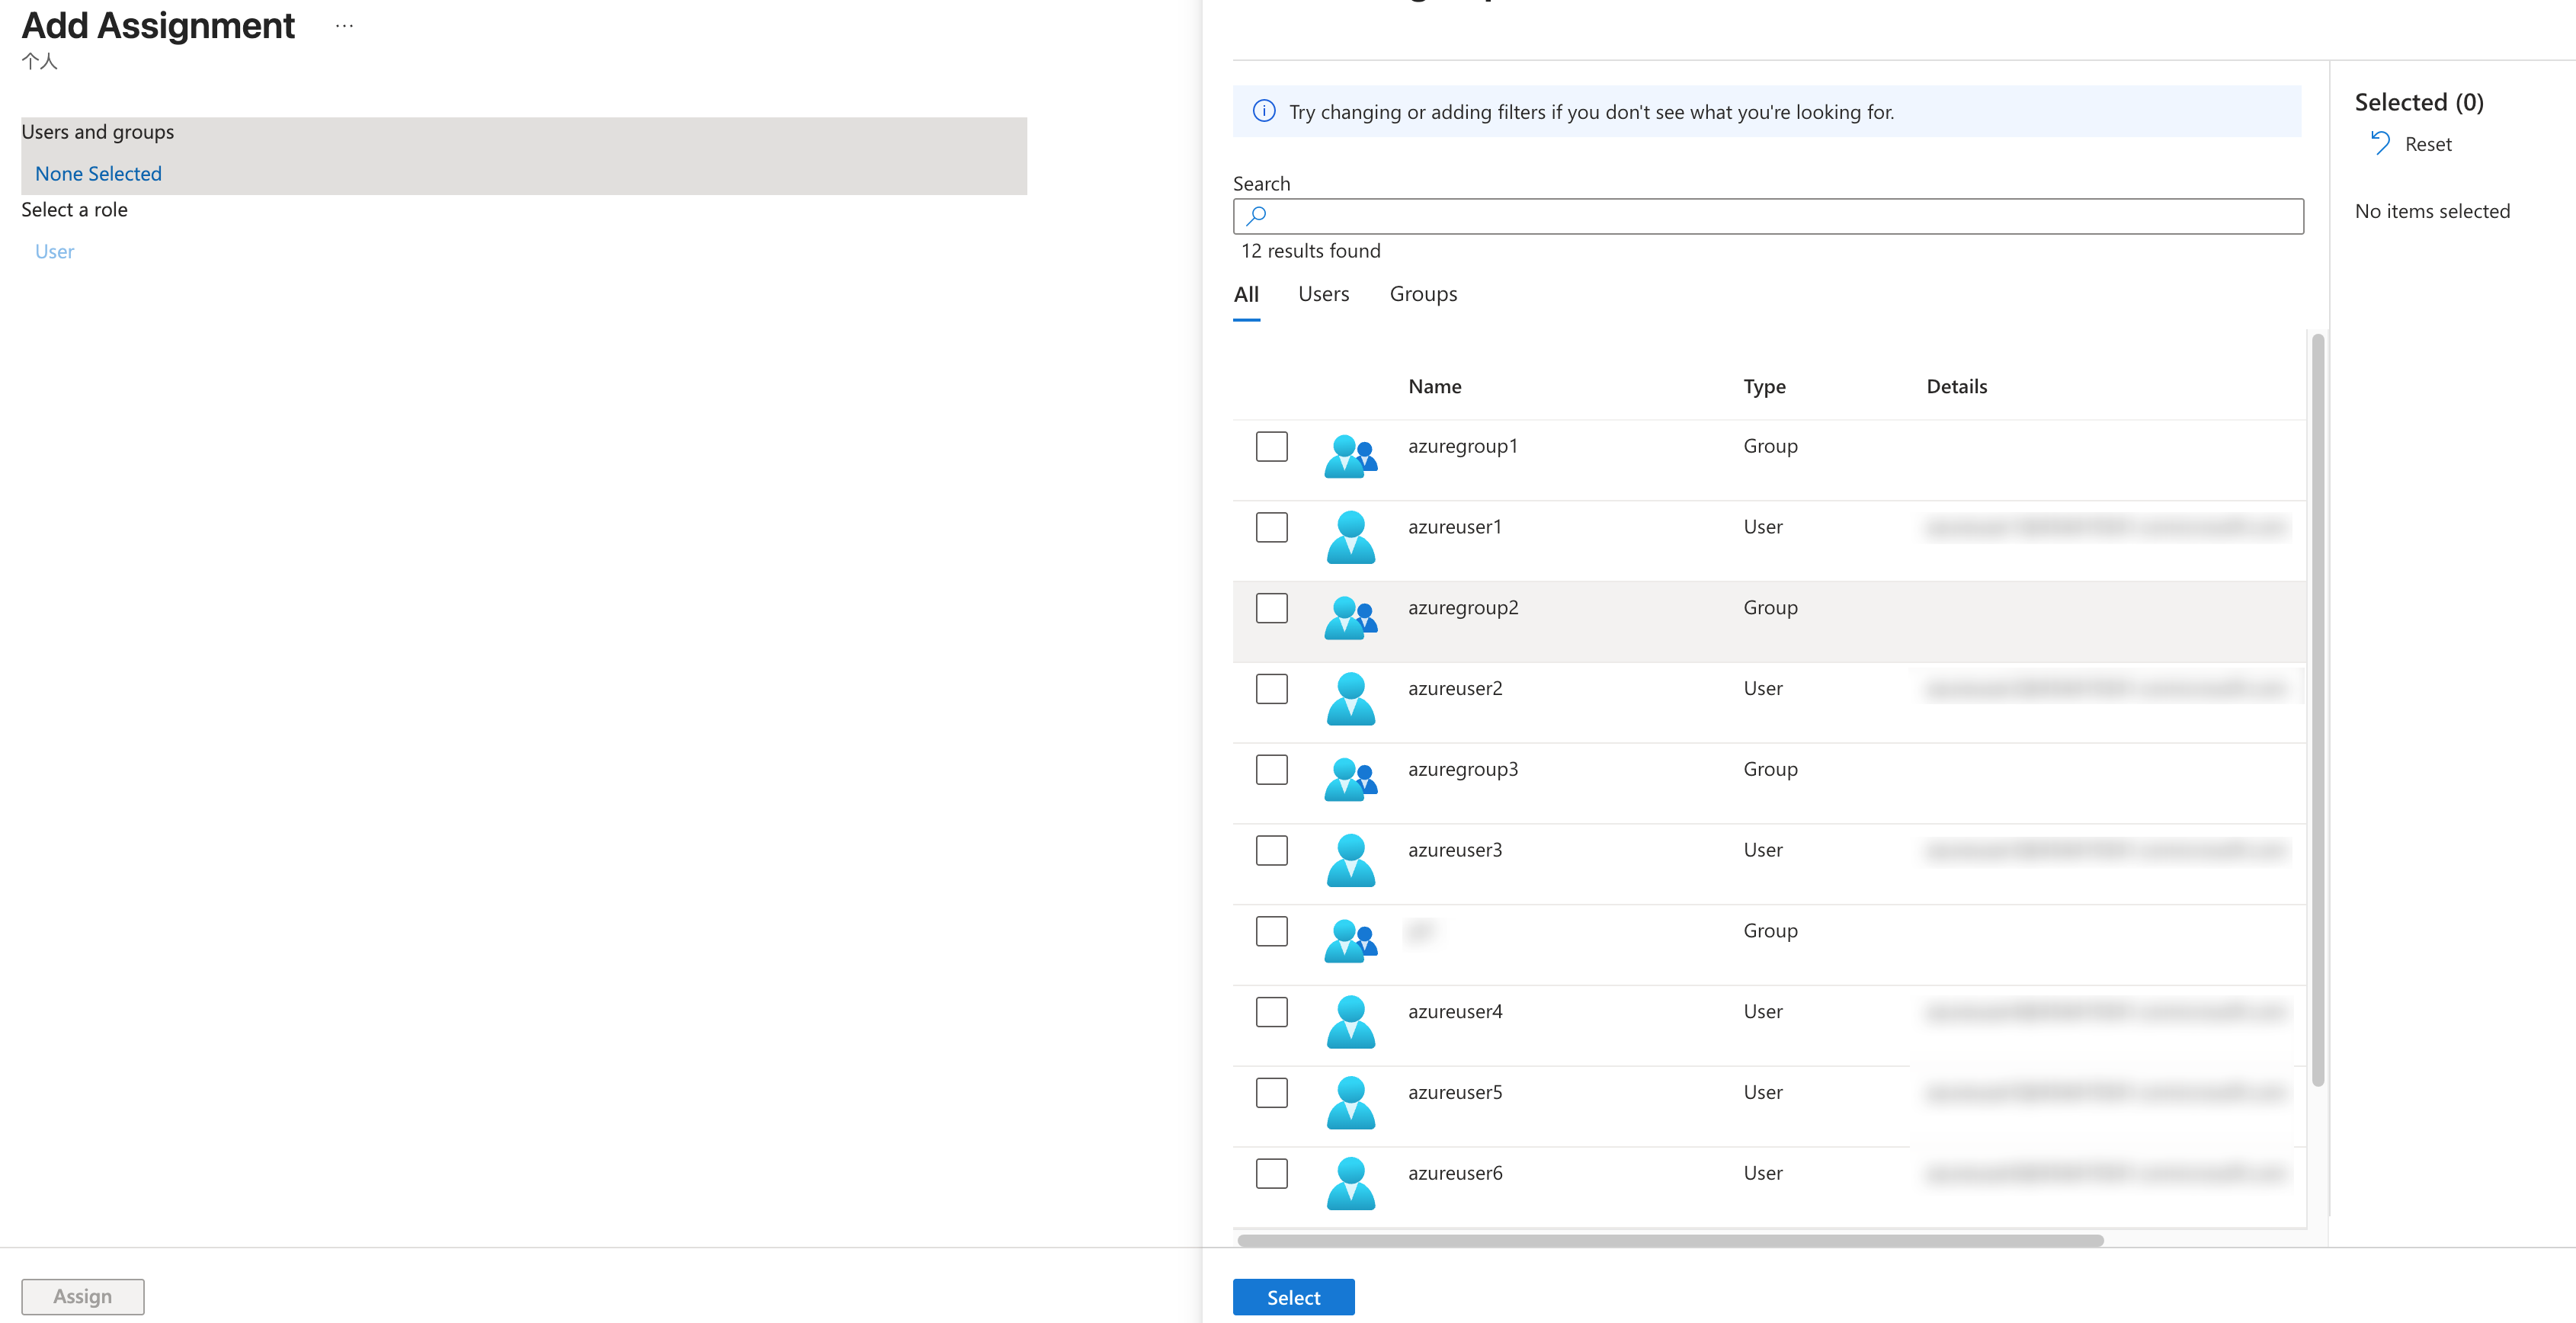Viewport: 2576px width, 1323px height.
Task: Click the info icon in filter banner
Action: (x=1264, y=111)
